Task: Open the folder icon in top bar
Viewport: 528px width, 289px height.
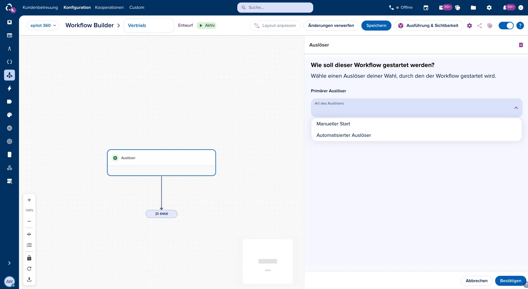Action: tap(473, 8)
